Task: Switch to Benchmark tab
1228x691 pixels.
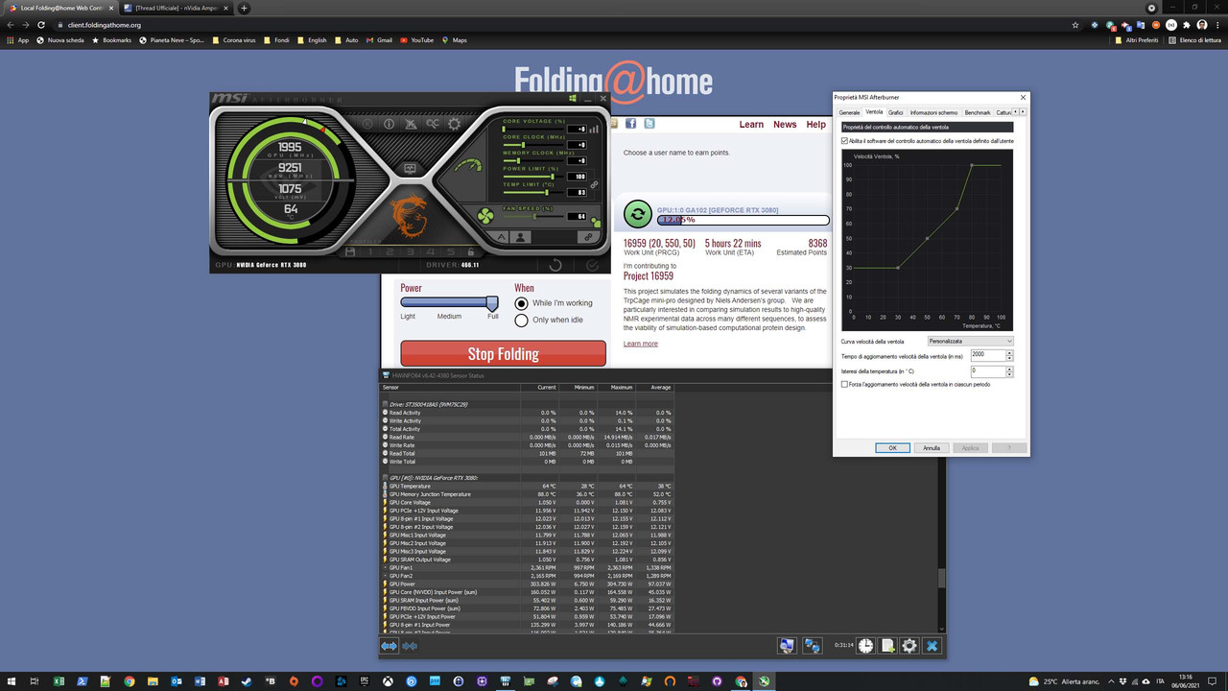Action: [x=978, y=112]
